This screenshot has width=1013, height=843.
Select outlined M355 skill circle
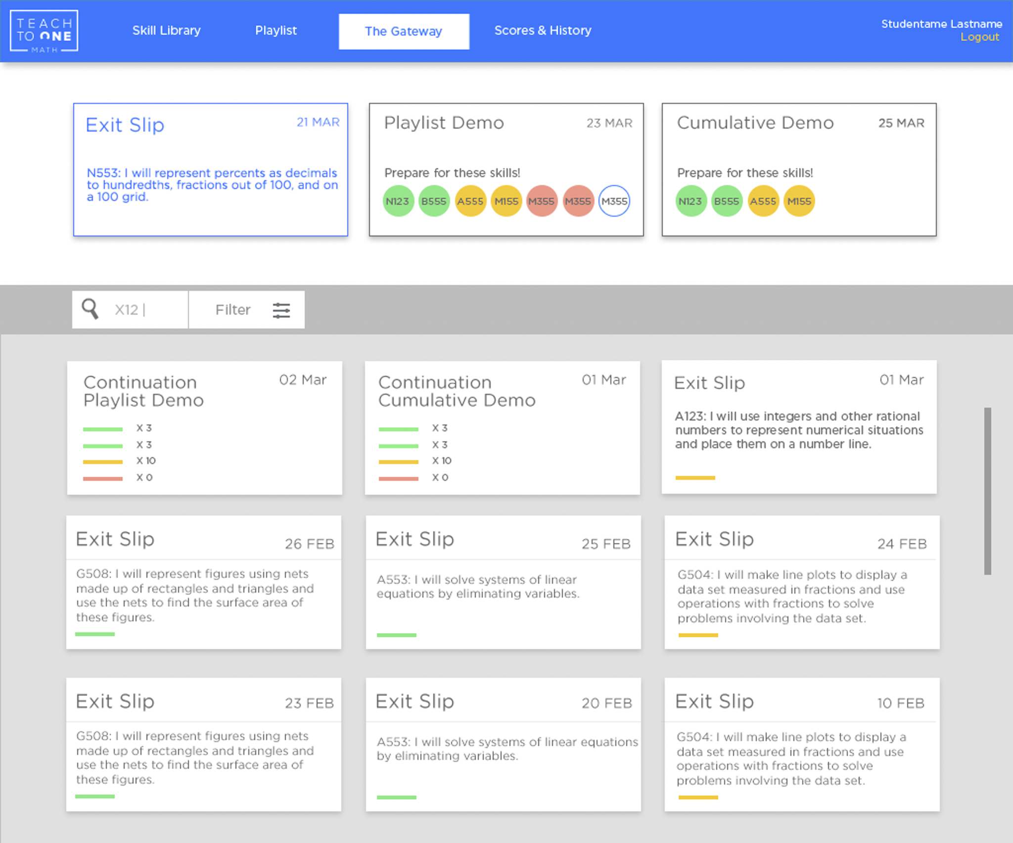tap(614, 201)
